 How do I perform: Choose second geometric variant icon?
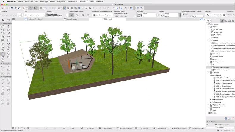click(77, 15)
